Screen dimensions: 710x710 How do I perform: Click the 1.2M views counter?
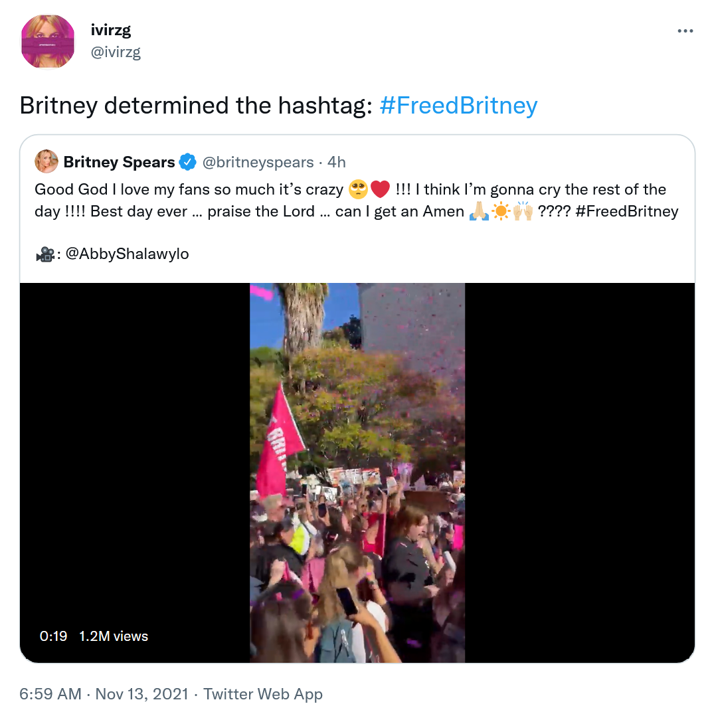(114, 636)
